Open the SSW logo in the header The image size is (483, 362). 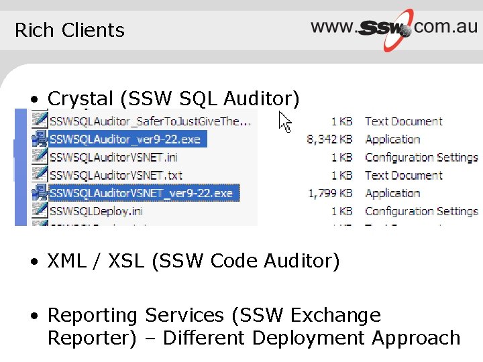pos(386,29)
